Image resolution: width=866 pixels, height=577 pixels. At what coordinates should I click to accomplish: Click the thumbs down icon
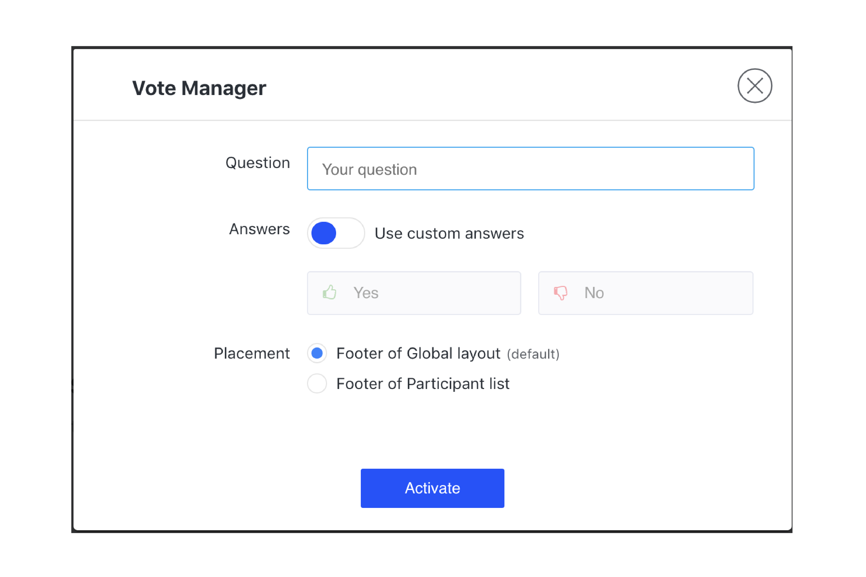tap(560, 293)
